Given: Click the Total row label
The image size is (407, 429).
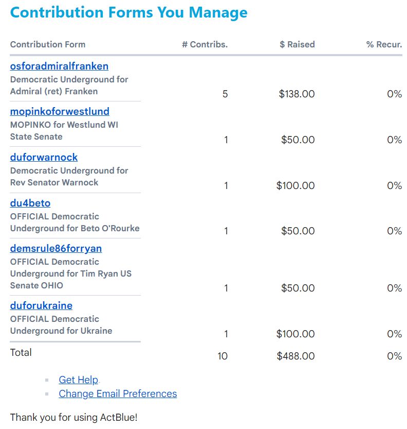Looking at the screenshot, I should coord(21,352).
